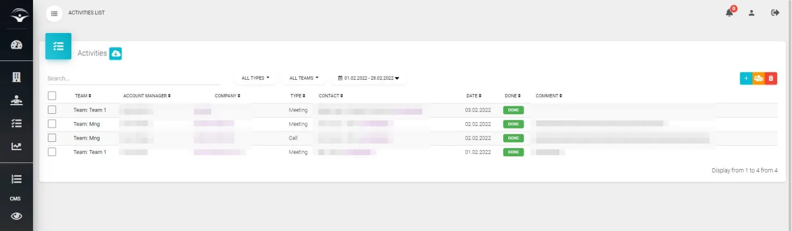
Task: Sort table by ACCOUNT MANAGER column
Action: pos(147,96)
